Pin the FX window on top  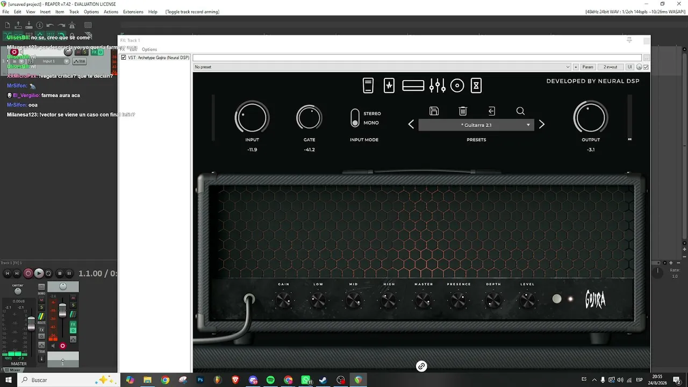629,40
